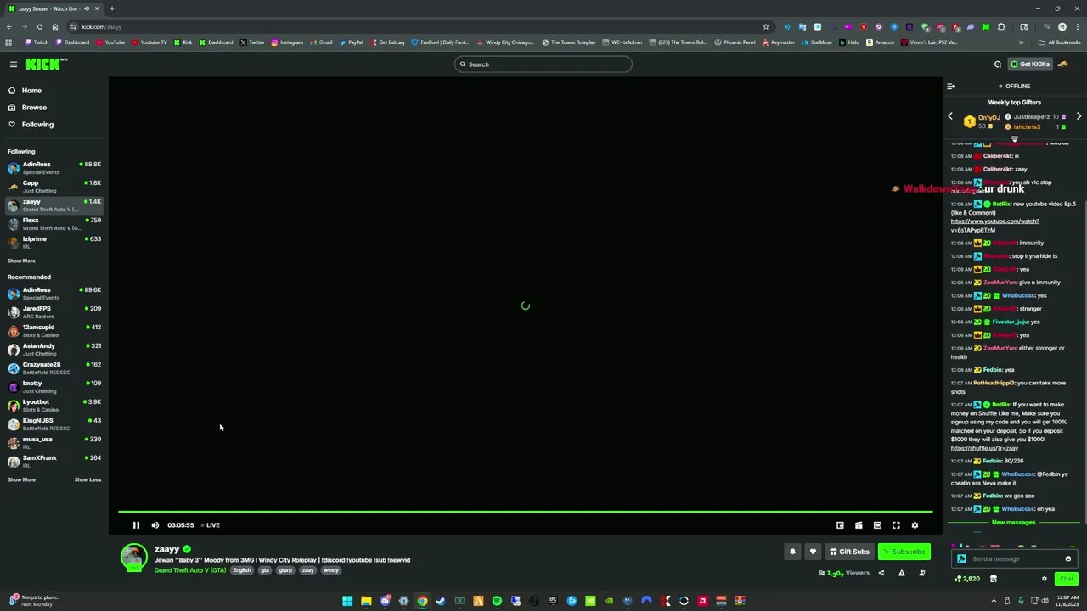Click Get KICKs button
The height and width of the screenshot is (611, 1087).
click(1029, 64)
